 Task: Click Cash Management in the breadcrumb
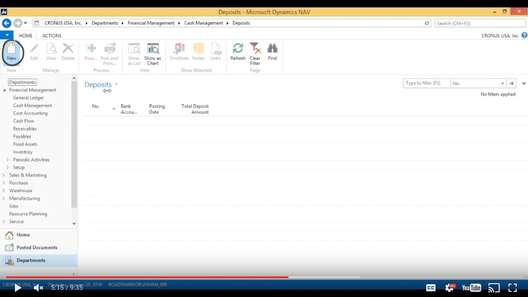point(204,23)
